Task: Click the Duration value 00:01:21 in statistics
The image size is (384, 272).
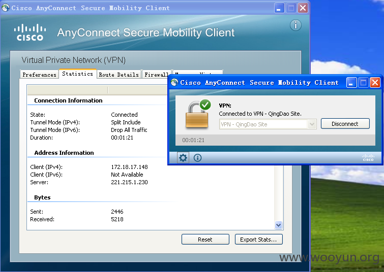Action: pyautogui.click(x=122, y=138)
